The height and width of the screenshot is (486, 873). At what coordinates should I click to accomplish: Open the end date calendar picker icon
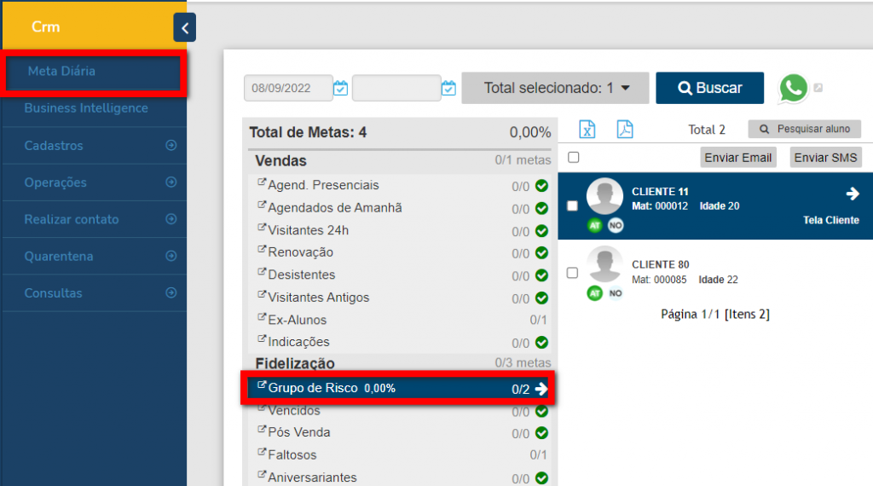(448, 88)
